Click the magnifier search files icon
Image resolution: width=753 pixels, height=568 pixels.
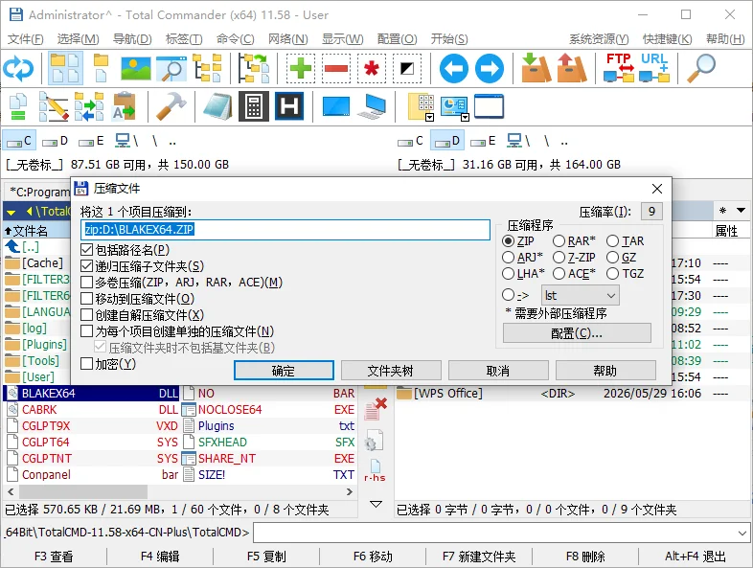click(701, 69)
